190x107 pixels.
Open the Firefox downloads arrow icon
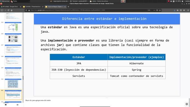[x=175, y=10]
